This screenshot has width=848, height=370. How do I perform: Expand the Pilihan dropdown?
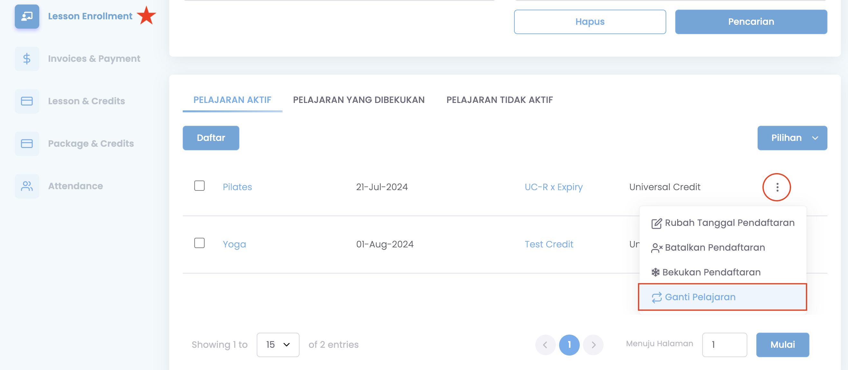pos(792,138)
